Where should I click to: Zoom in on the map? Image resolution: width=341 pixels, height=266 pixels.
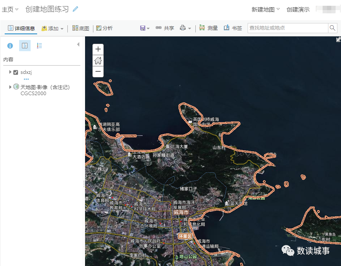point(98,49)
